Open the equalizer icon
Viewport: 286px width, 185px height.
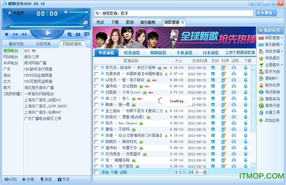coord(78,34)
